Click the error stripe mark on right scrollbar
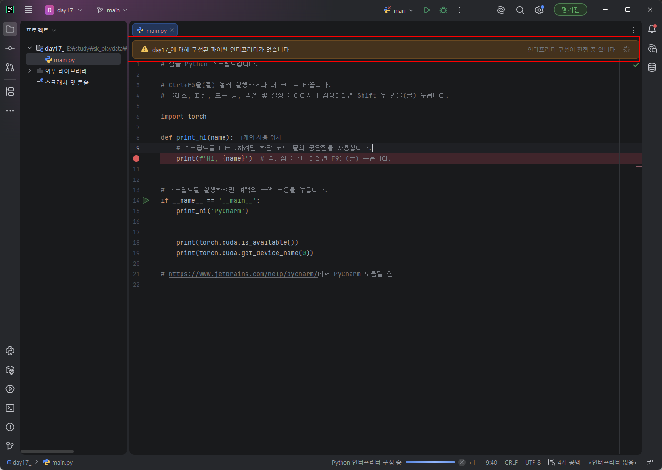This screenshot has width=662, height=470. coord(639,166)
